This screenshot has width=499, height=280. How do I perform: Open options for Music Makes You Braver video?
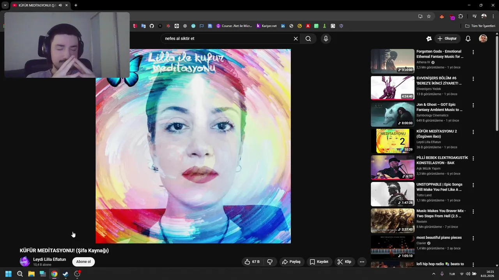tap(473, 212)
